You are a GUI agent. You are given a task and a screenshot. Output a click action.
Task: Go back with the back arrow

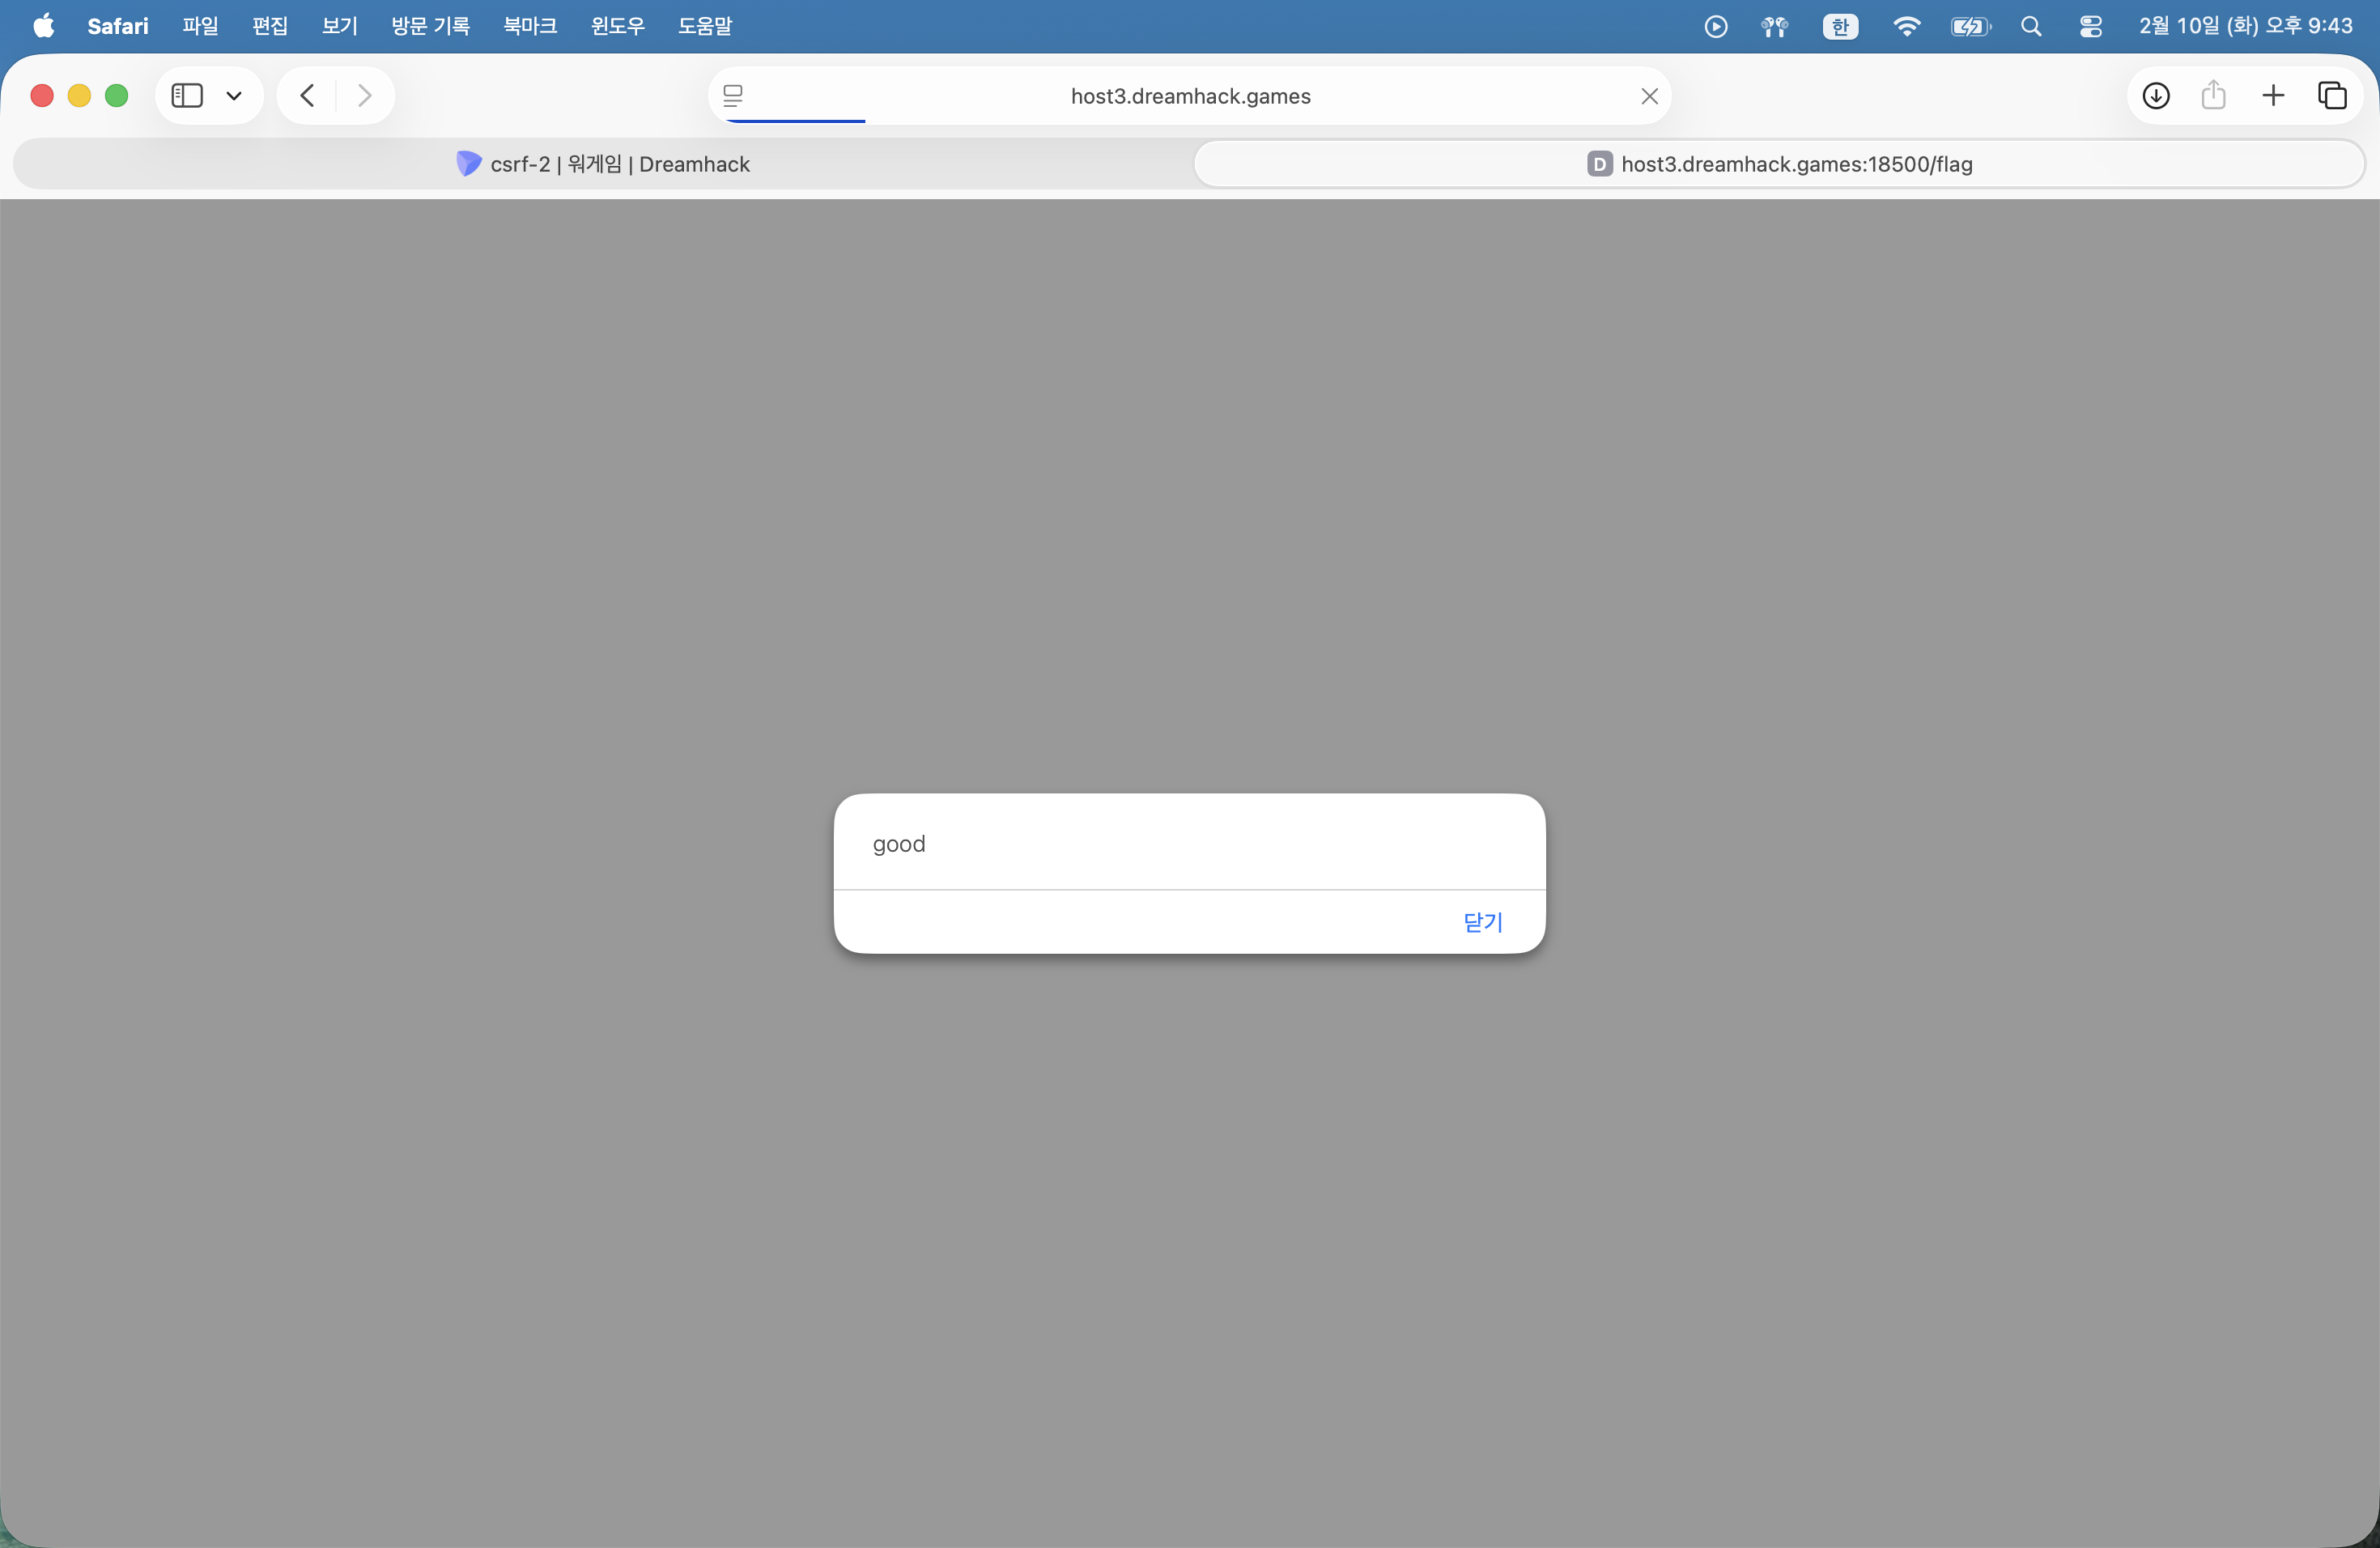pos(308,96)
